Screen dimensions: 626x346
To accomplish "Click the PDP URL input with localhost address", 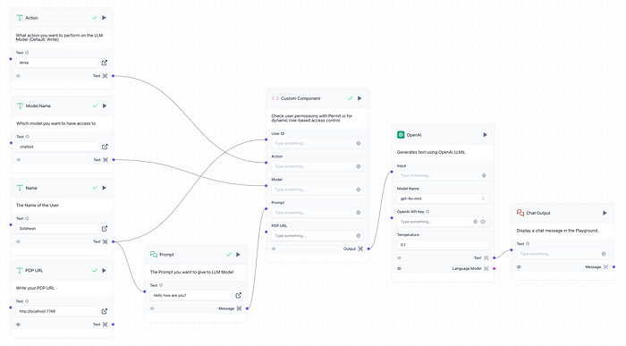I will click(x=56, y=311).
